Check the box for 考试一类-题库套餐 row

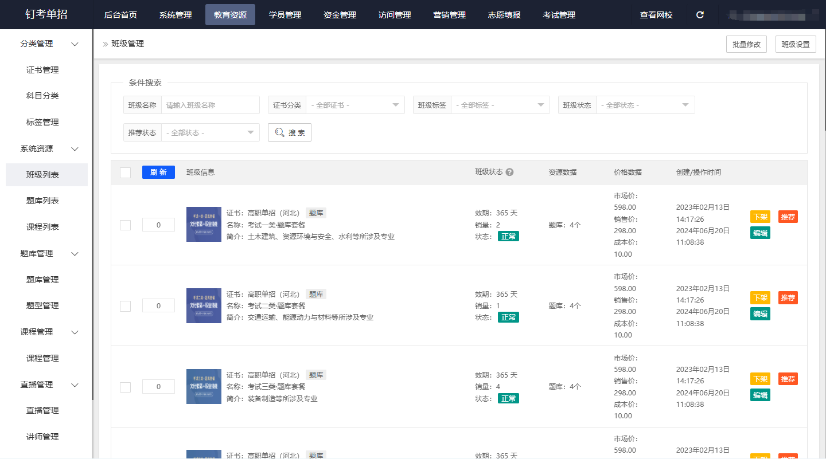(125, 225)
